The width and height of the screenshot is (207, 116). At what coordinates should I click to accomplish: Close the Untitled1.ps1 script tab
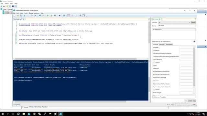point(24,19)
